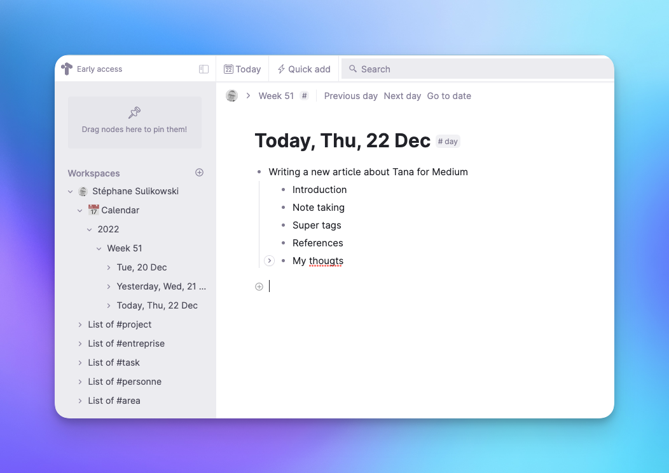Click the hash tag icon beside Week 51
Screen dimensions: 669x473
point(305,96)
